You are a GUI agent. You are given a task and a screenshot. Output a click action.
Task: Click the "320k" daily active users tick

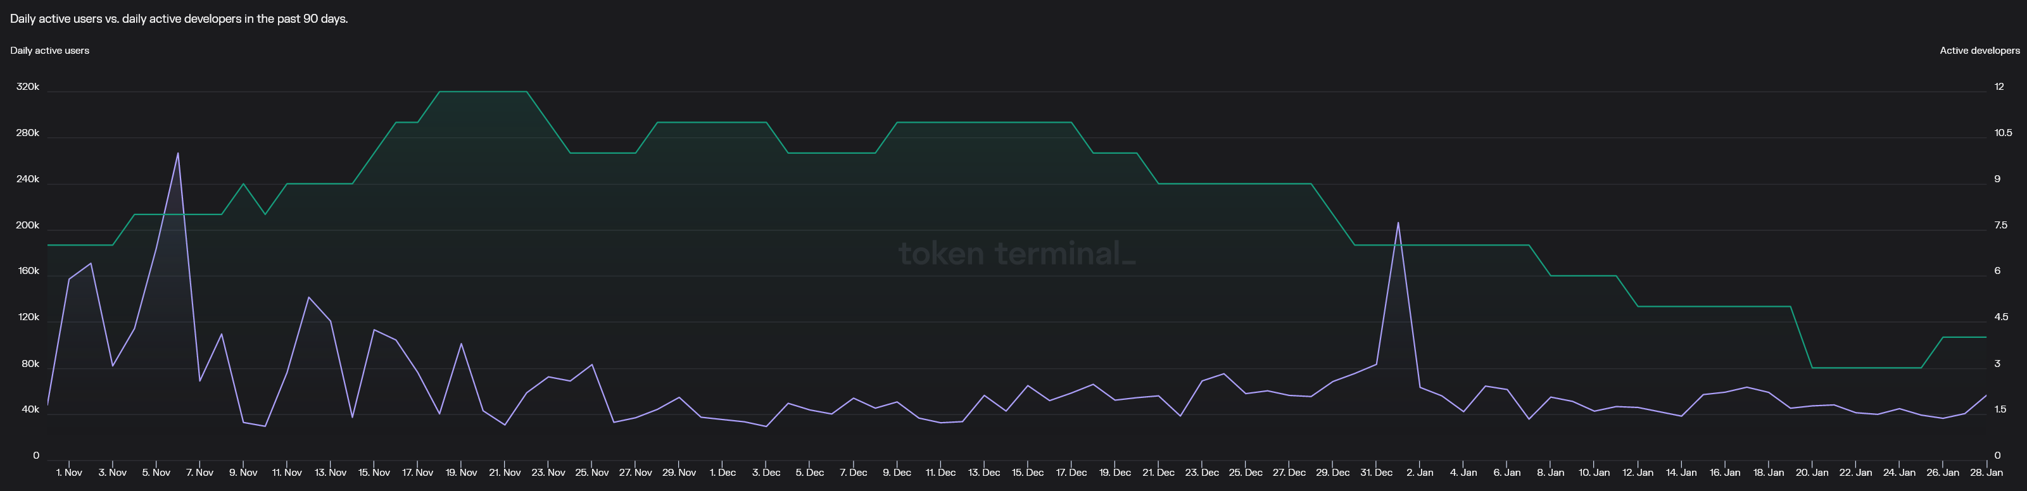tap(27, 87)
